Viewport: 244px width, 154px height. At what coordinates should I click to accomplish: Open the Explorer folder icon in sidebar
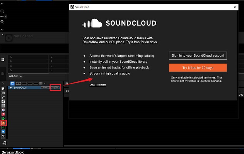[3, 102]
